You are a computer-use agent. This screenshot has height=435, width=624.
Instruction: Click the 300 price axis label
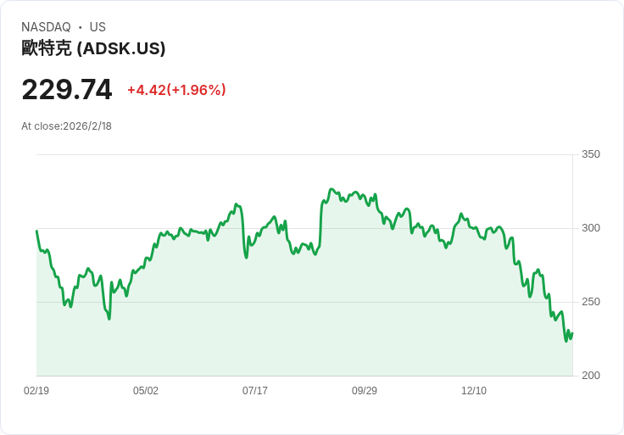point(591,228)
